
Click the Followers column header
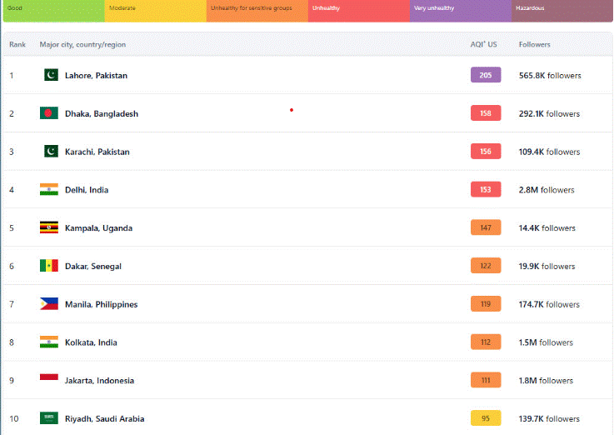(x=534, y=44)
